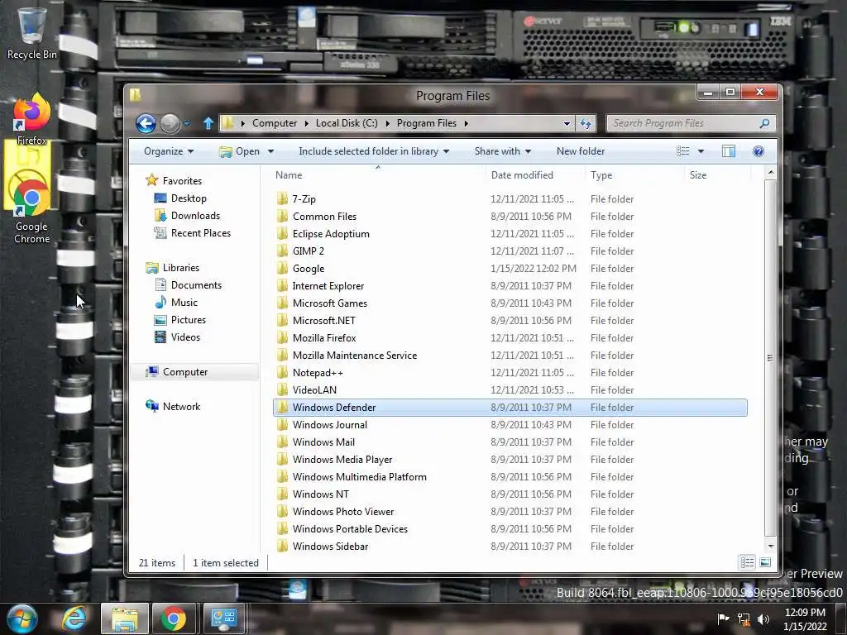Click the Open toolbar button
Viewport: 847px width, 635px height.
pyautogui.click(x=240, y=151)
